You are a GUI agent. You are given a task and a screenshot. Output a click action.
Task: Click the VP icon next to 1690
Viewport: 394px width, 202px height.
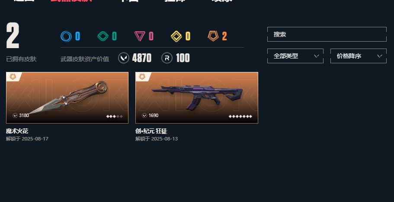coord(144,116)
